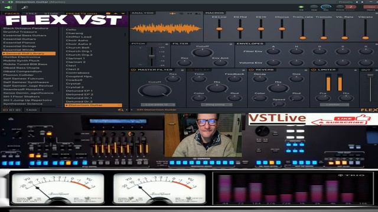Select the Essential Pianos pack

coord(19,42)
